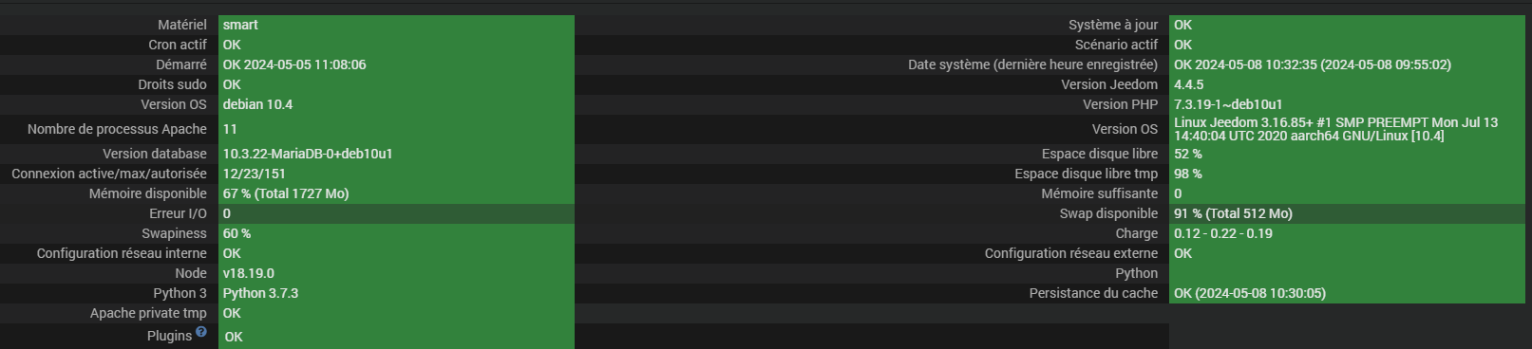The width and height of the screenshot is (1532, 349).
Task: Select the Matériel value 'smart' cell
Action: tap(396, 25)
